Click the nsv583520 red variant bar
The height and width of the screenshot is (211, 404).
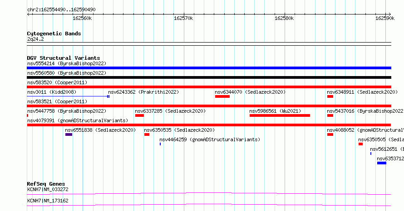click(x=209, y=87)
